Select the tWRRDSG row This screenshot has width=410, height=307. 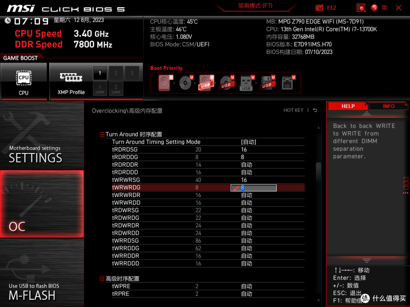[208, 240]
